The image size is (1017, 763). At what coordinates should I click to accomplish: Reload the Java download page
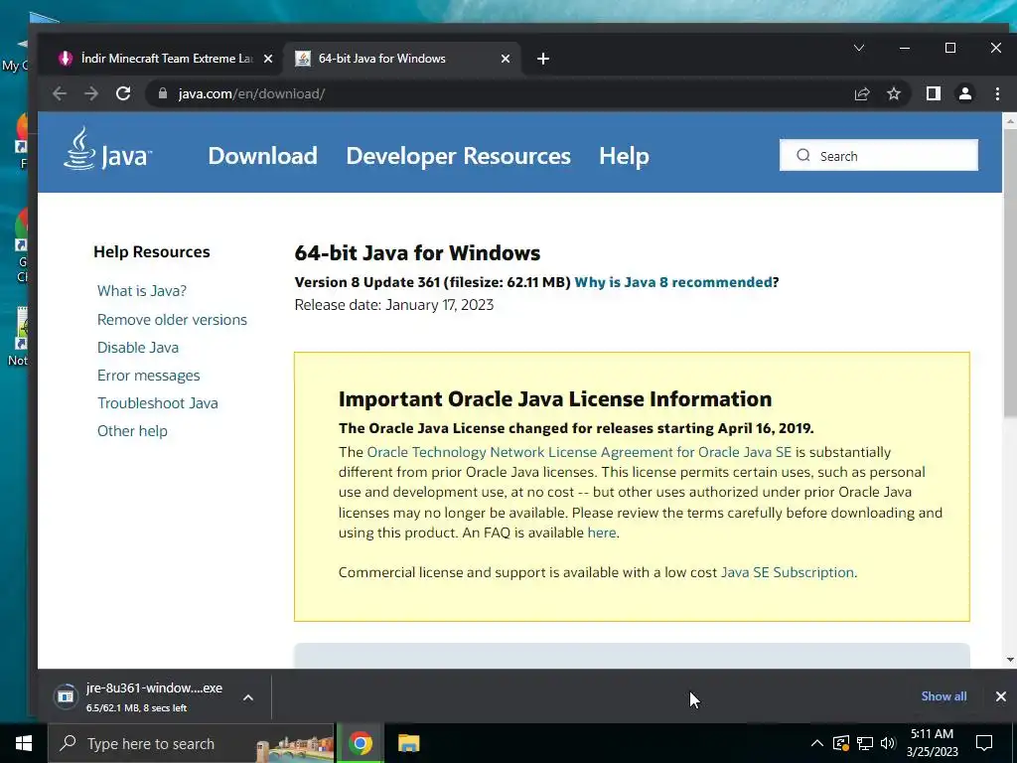[123, 93]
